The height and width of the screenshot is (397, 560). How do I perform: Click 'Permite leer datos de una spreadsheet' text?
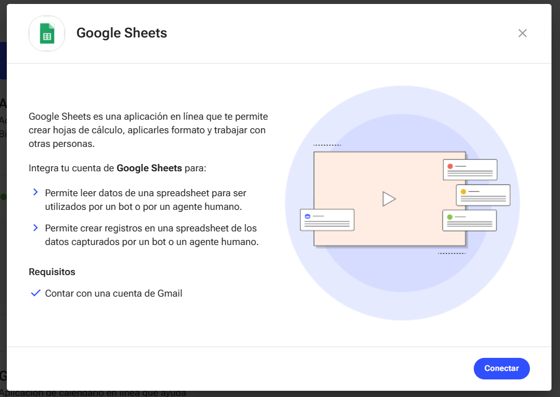click(146, 200)
